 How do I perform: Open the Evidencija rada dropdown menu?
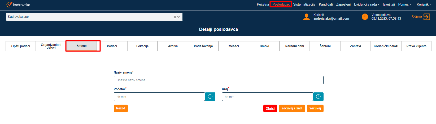point(367,5)
